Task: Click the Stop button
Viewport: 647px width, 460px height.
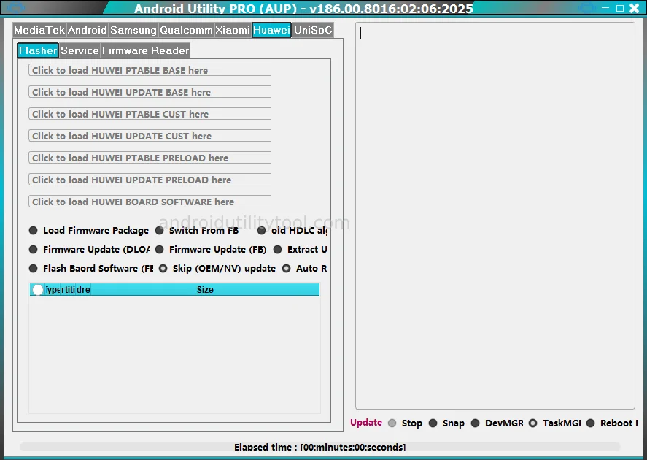Action: click(406, 423)
